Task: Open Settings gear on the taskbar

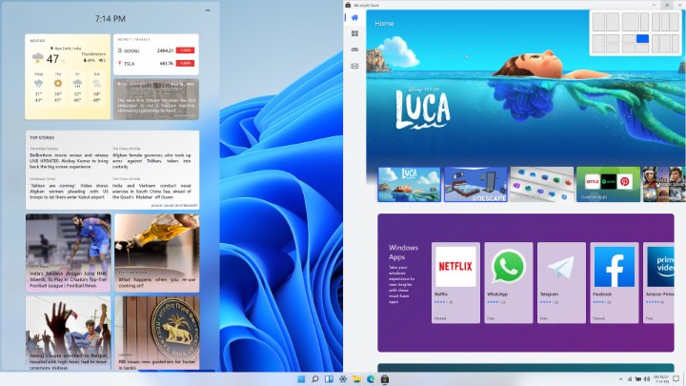Action: tap(343, 379)
